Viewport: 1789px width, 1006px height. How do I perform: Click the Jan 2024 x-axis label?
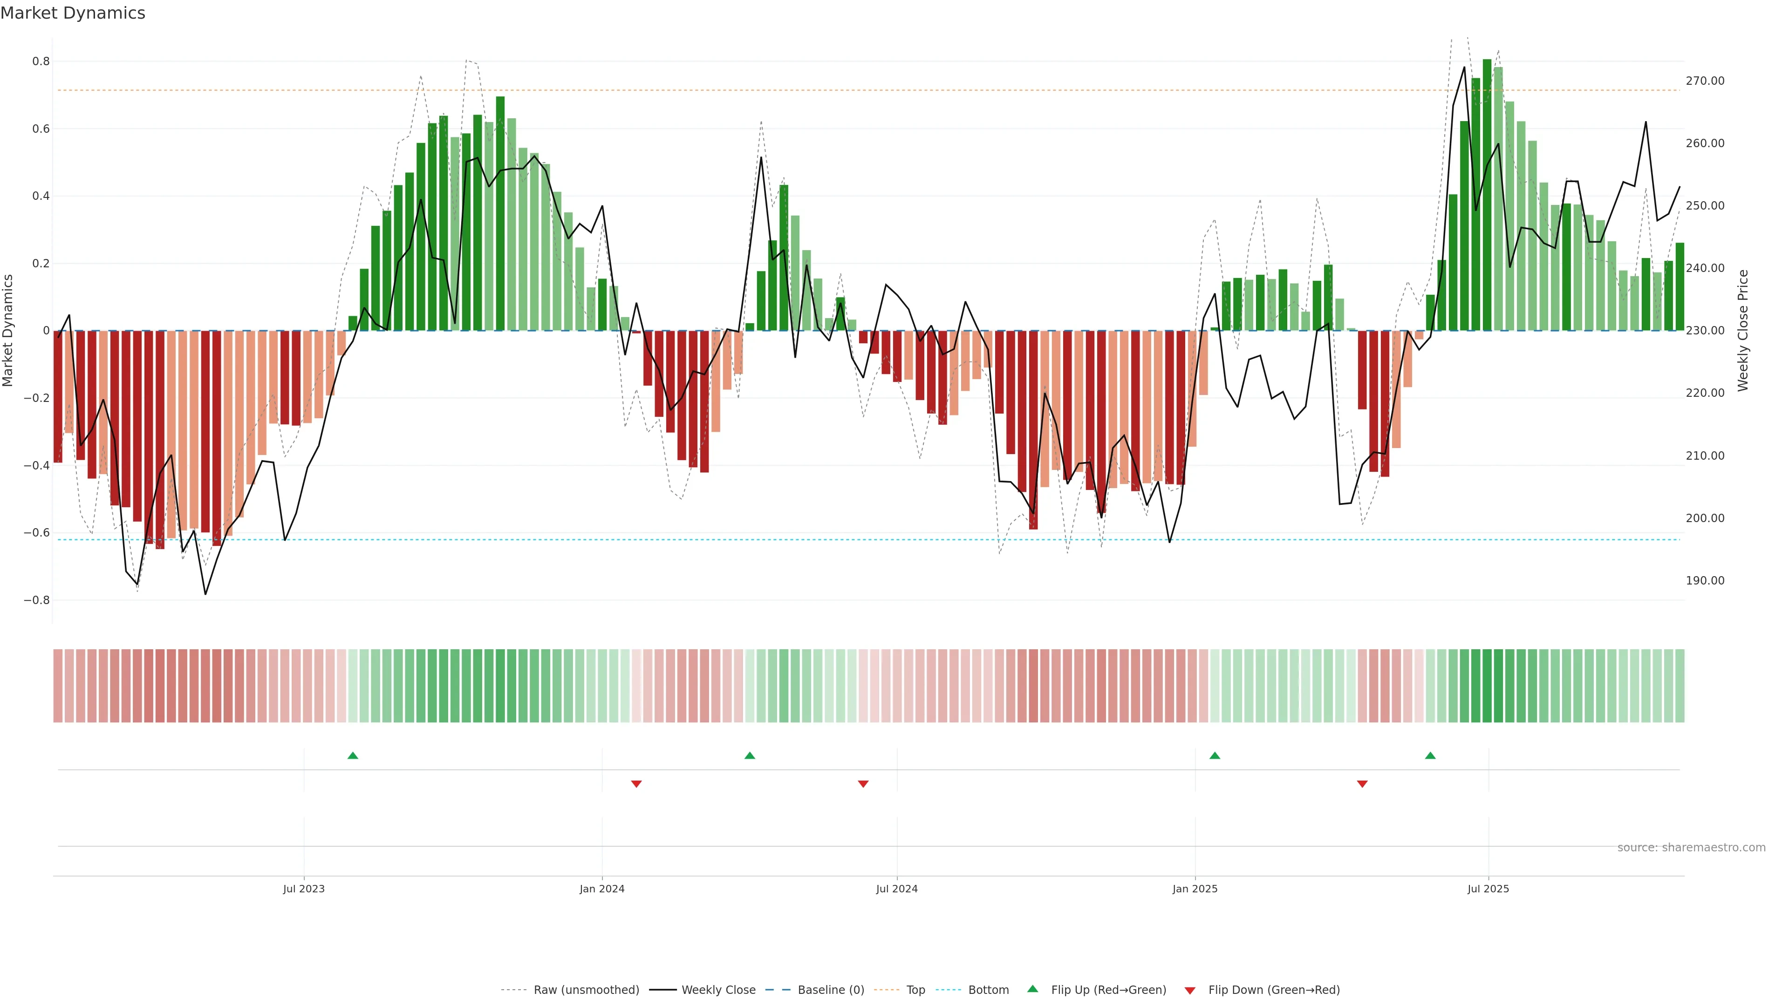[602, 889]
